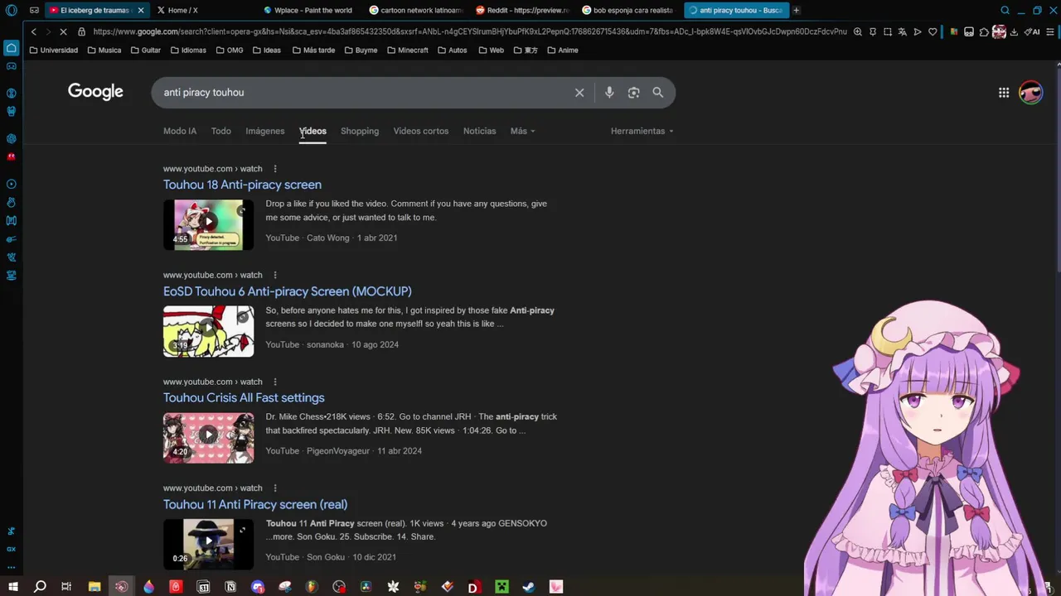Click the translate page icon in address bar
1061x596 pixels.
(902, 31)
